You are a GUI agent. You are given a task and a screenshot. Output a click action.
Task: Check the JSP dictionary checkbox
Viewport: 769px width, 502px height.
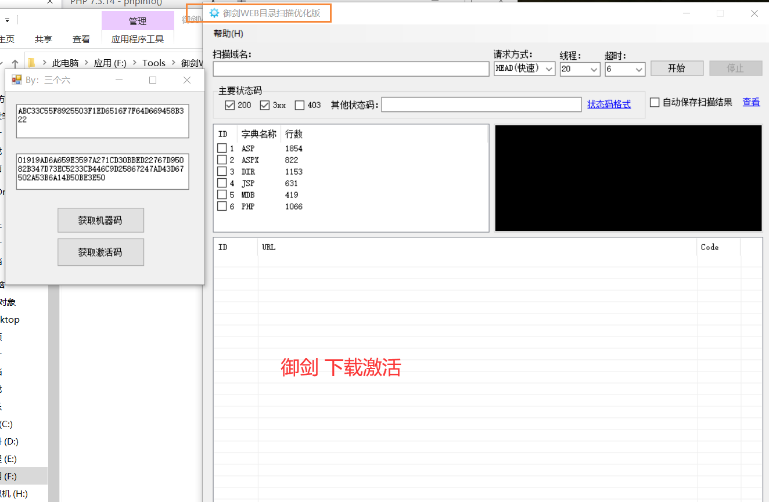tap(222, 183)
